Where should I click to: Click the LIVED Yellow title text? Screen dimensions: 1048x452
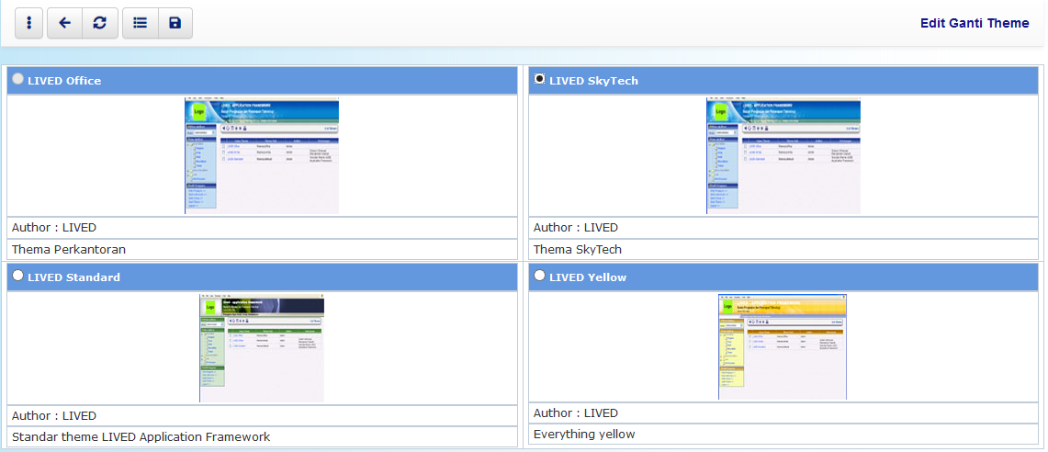(x=588, y=277)
